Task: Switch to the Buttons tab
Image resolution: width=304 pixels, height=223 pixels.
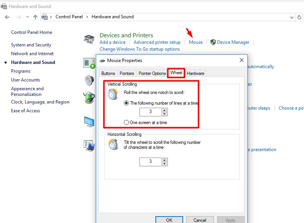Action: point(108,73)
